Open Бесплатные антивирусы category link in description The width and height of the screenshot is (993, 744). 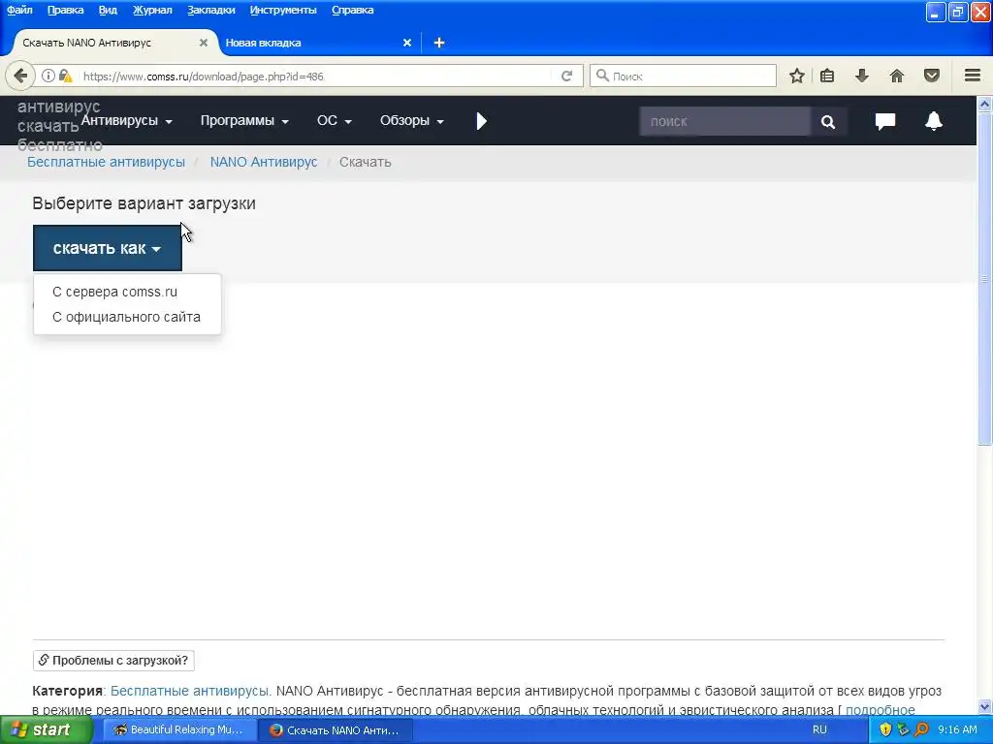191,691
